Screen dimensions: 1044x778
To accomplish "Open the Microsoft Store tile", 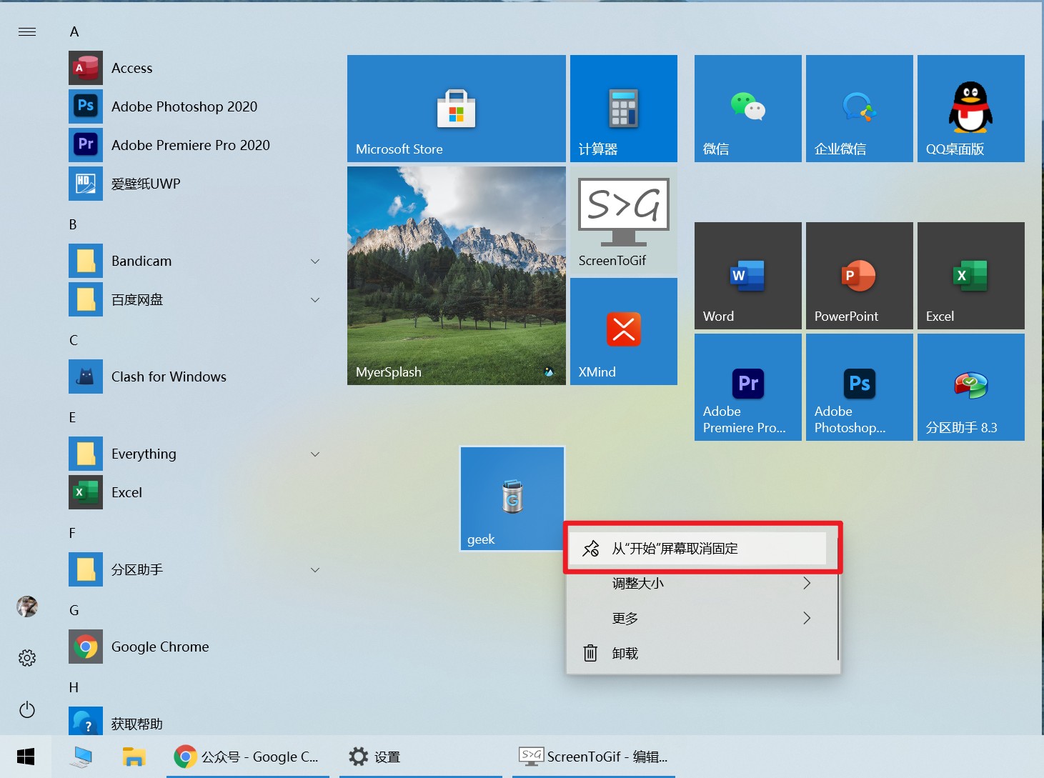I will 457,109.
